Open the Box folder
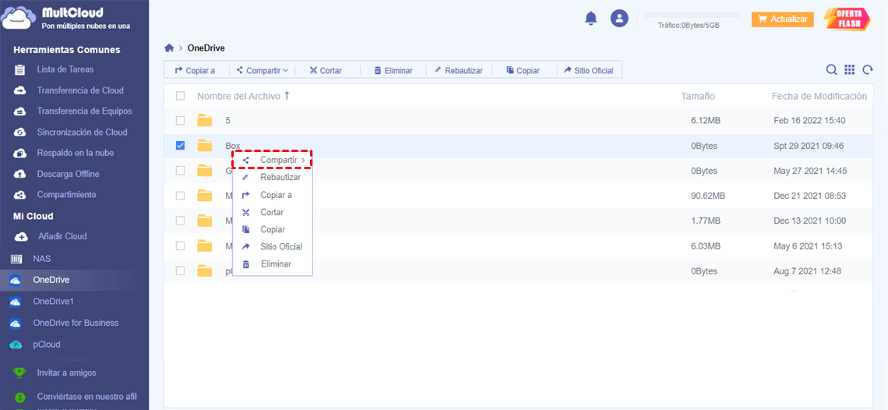Image resolution: width=888 pixels, height=410 pixels. [232, 146]
